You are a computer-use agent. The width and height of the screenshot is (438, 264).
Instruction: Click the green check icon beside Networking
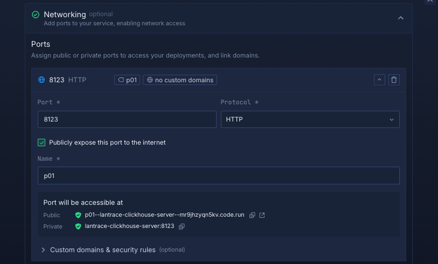36,15
